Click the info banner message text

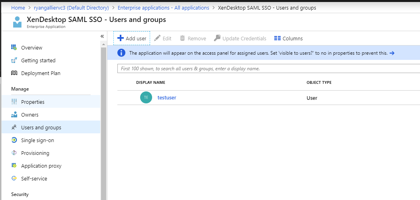coord(258,53)
